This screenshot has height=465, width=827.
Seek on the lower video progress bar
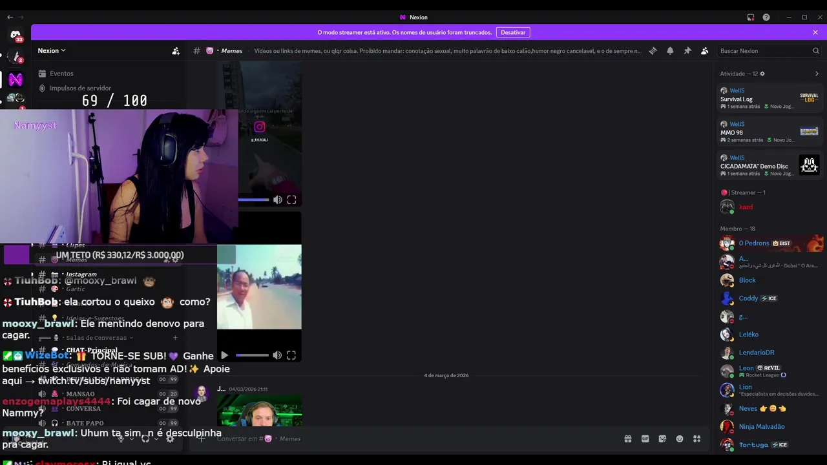click(252, 355)
